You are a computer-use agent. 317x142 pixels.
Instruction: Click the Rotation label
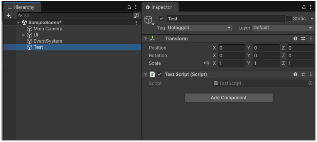pyautogui.click(x=158, y=55)
